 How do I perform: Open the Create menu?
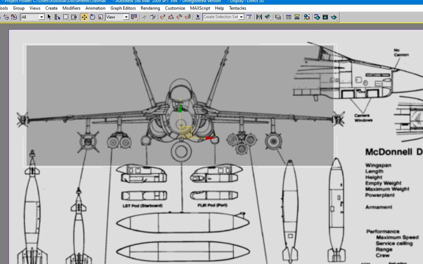[x=51, y=8]
